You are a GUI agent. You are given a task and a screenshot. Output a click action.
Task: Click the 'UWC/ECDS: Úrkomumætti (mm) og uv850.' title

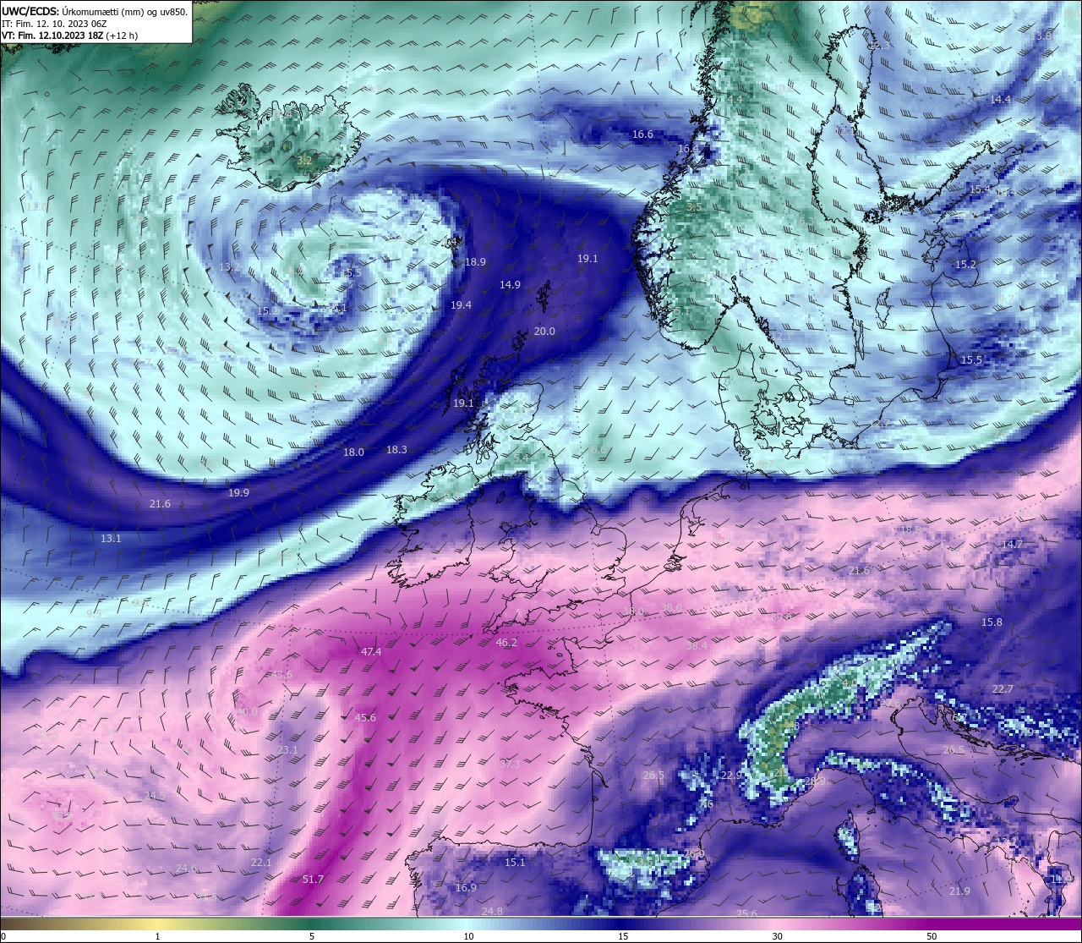coord(95,11)
